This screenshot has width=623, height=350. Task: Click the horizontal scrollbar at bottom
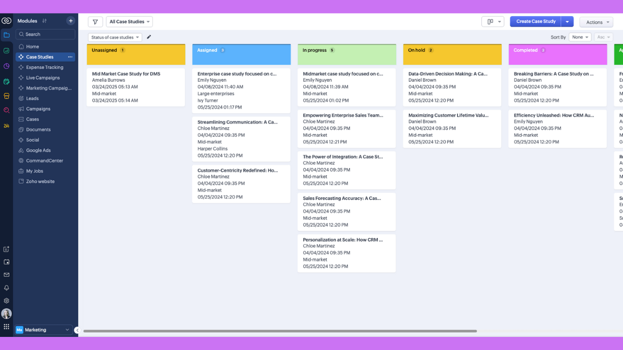pos(280,331)
